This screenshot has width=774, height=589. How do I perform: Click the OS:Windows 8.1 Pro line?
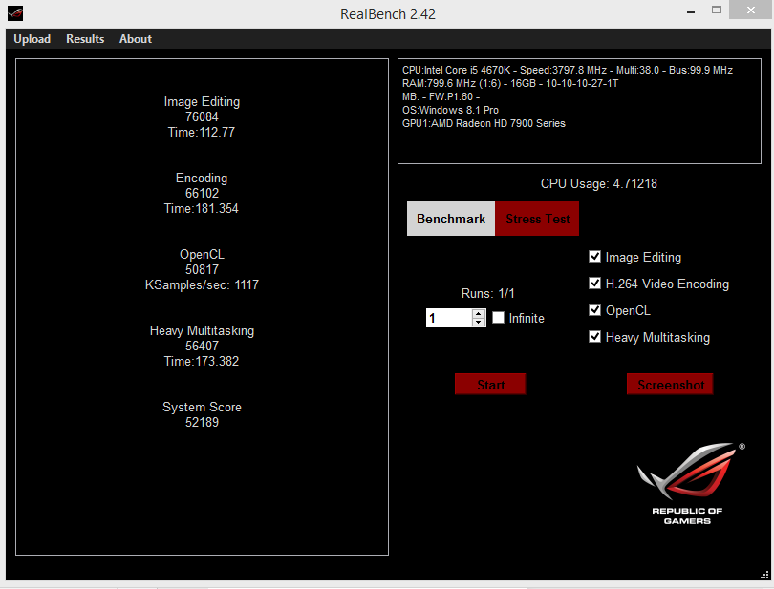click(x=450, y=110)
